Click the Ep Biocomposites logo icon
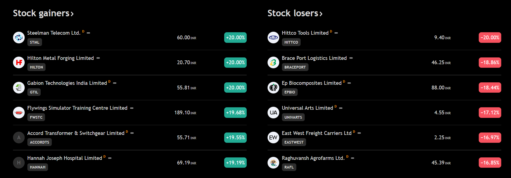Screen dimensions: 511x178 point(273,88)
